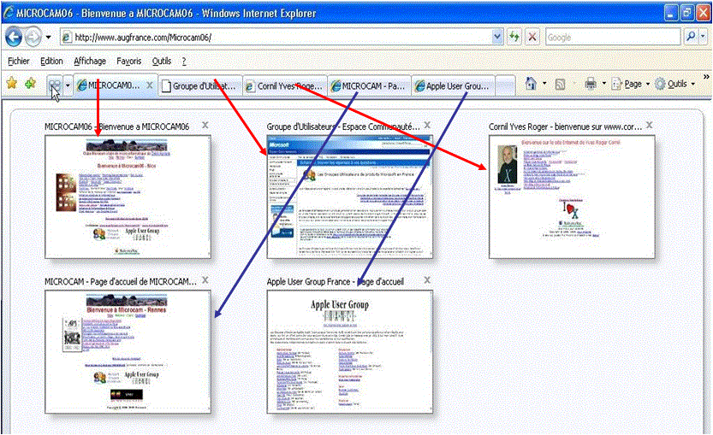Expand the toolbar overflow chevron
The width and height of the screenshot is (713, 435).
pos(706,77)
